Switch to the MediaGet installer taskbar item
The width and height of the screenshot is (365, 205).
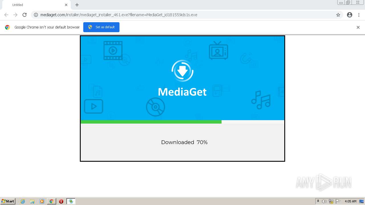[71, 201]
